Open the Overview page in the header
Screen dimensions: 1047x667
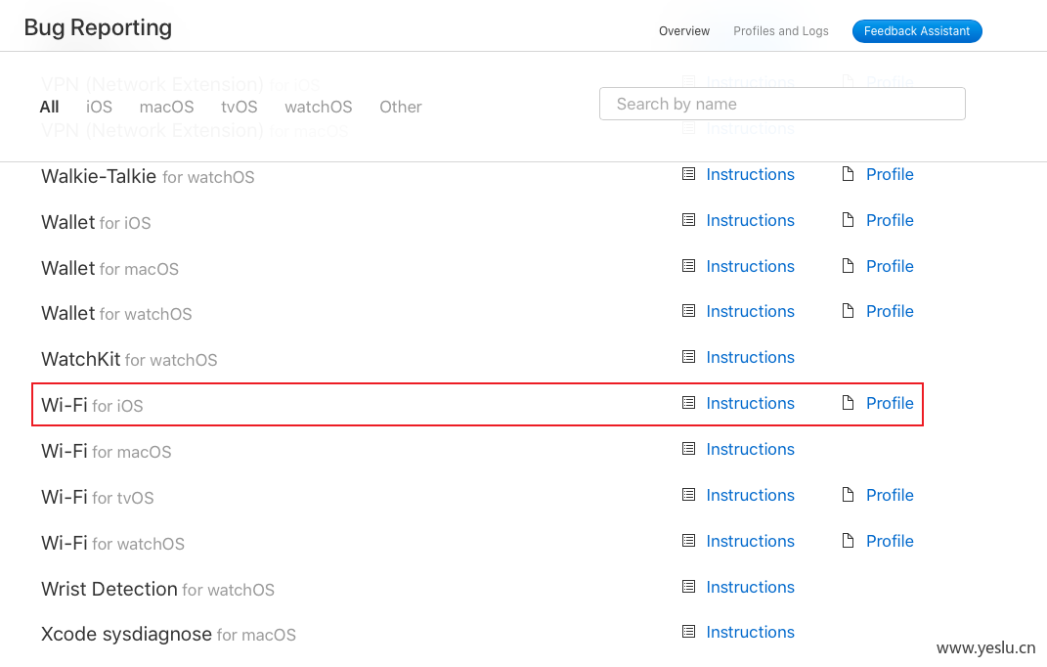click(x=684, y=31)
